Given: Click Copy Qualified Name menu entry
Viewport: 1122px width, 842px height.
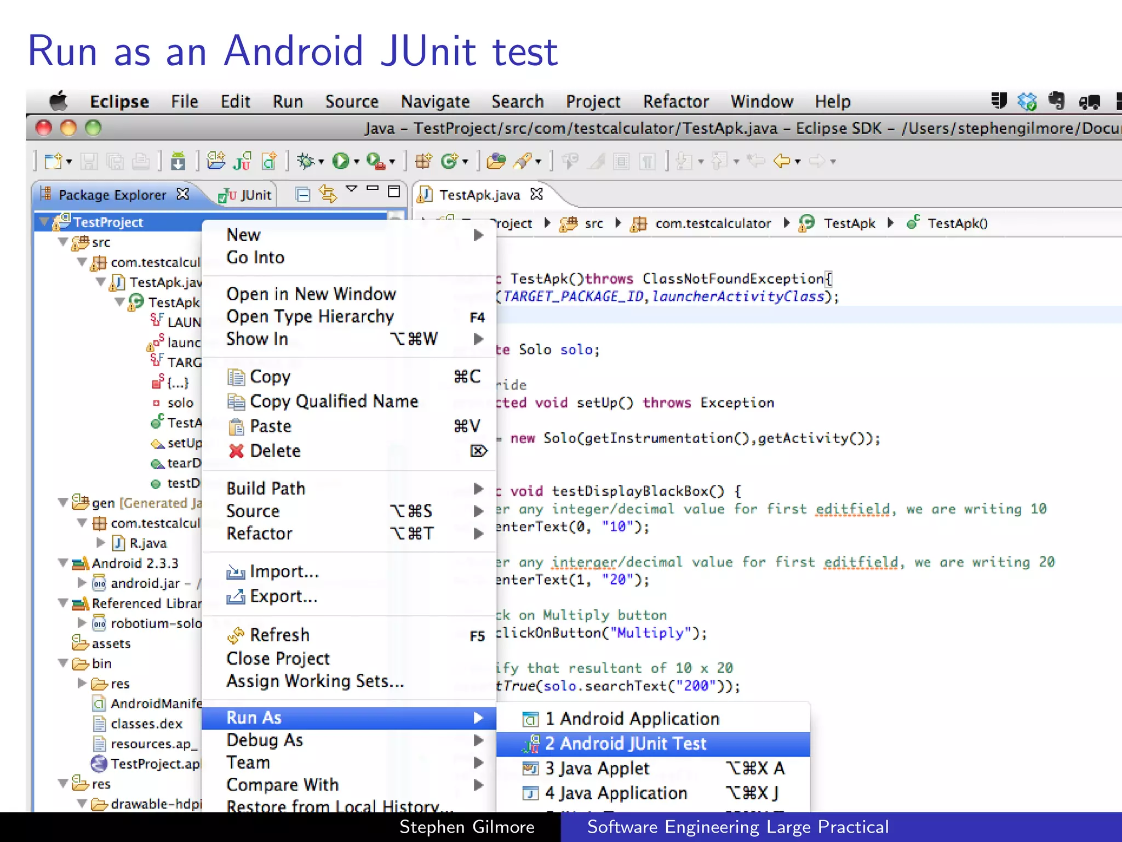Looking at the screenshot, I should [349, 401].
